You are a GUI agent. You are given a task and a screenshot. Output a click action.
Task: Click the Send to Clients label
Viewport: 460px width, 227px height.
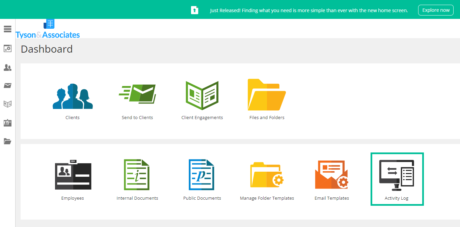pyautogui.click(x=137, y=118)
